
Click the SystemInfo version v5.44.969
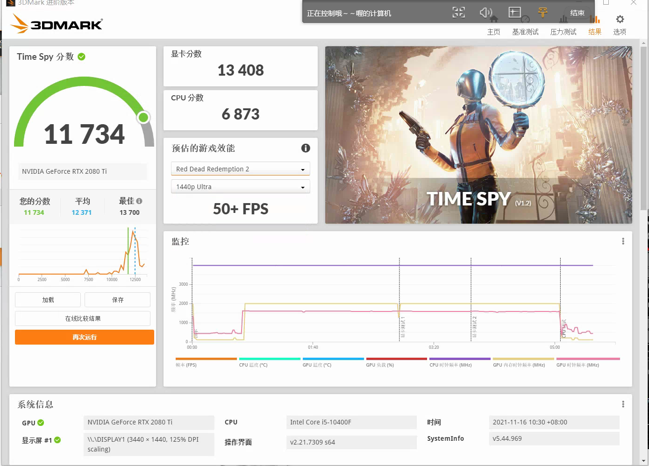554,438
